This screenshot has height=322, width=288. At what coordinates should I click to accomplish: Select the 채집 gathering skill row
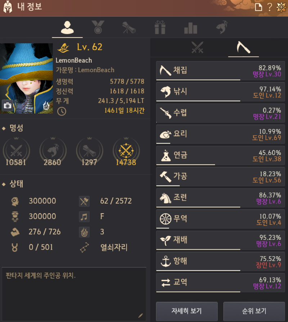[x=220, y=71]
